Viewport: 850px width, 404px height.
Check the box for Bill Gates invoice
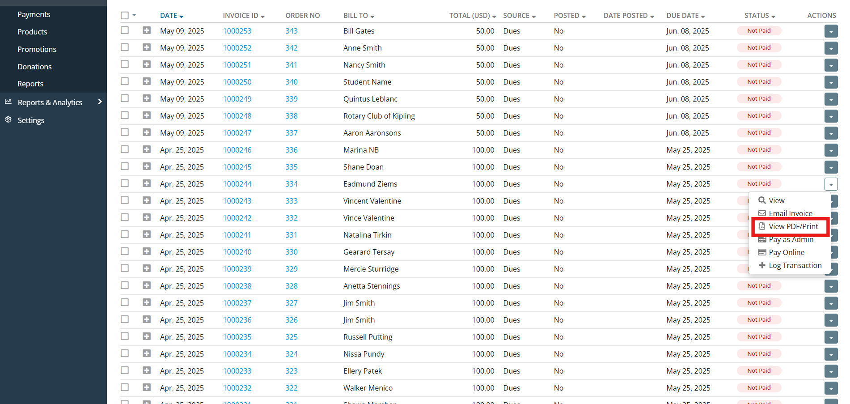[125, 30]
